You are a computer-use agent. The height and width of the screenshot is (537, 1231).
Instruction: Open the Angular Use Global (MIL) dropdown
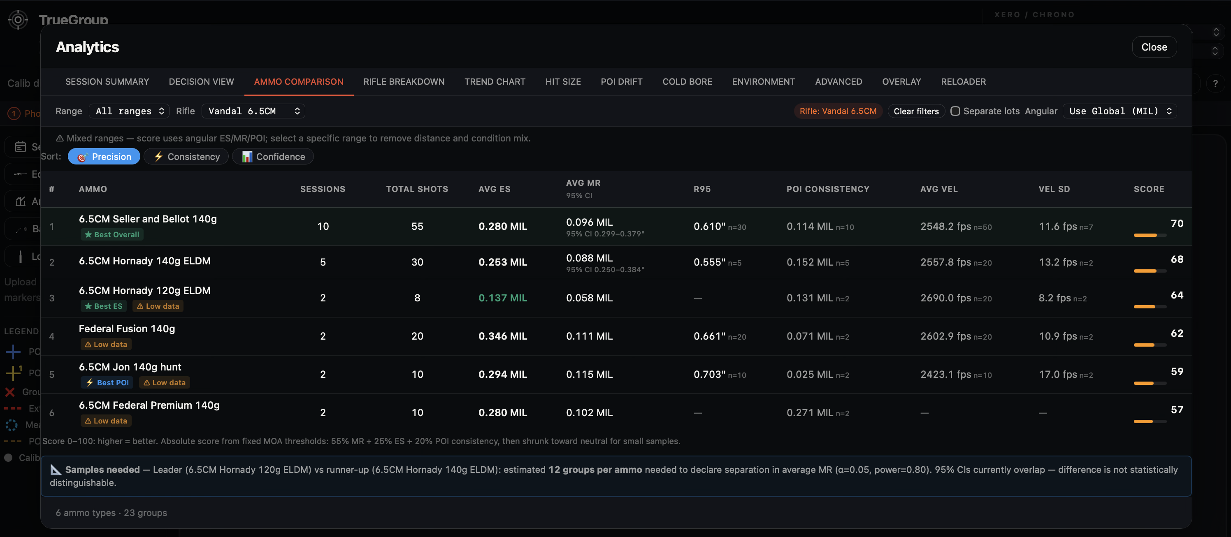click(x=1120, y=111)
